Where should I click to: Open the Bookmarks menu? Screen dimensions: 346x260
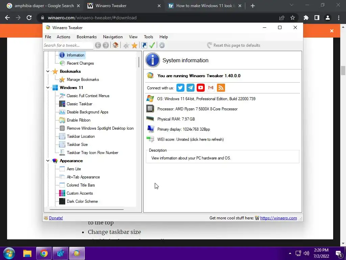(x=86, y=37)
